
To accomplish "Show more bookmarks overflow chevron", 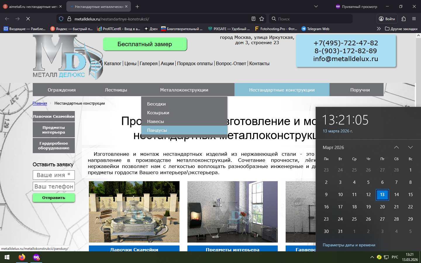I will [379, 29].
